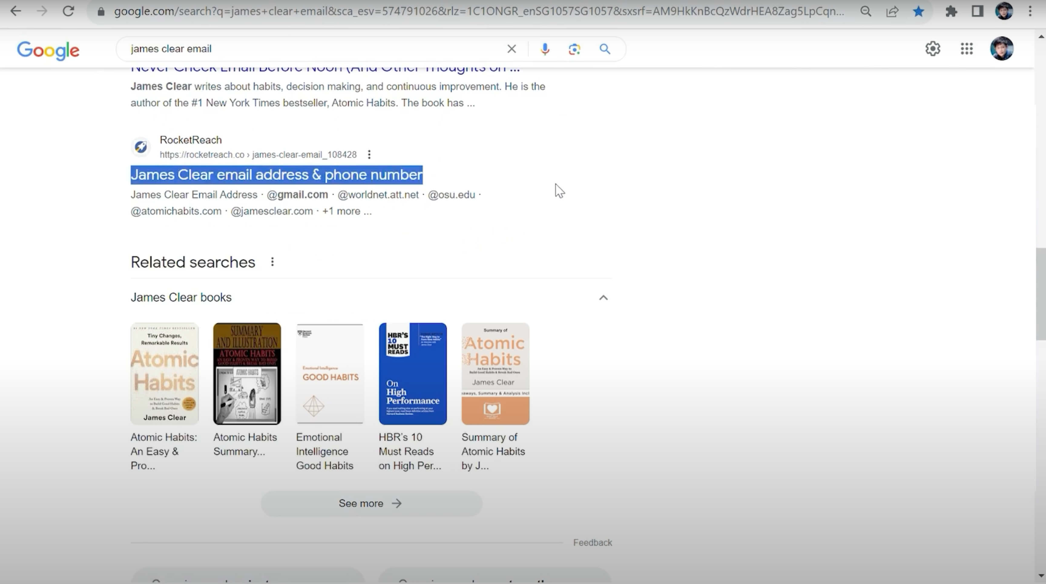Open Chrome three-dot menu
The height and width of the screenshot is (584, 1046).
tap(1030, 11)
